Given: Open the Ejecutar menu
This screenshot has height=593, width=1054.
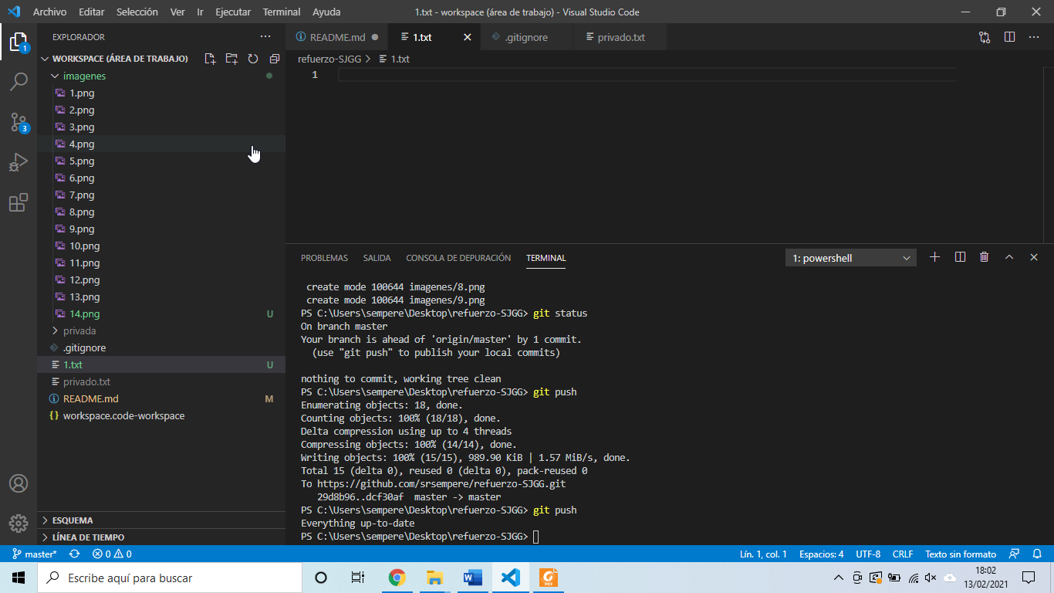Looking at the screenshot, I should [233, 12].
